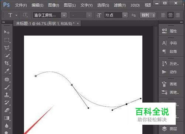Open the Type tool preset picker arrow
The width and height of the screenshot is (185, 134).
click(16, 15)
